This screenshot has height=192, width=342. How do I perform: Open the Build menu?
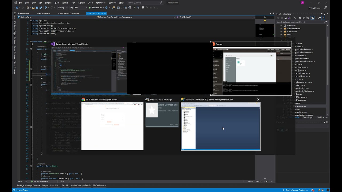click(x=57, y=3)
